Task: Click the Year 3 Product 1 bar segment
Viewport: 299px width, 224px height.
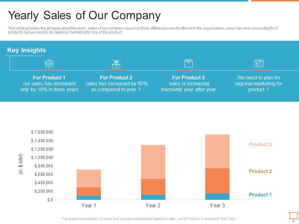Action: click(x=217, y=197)
